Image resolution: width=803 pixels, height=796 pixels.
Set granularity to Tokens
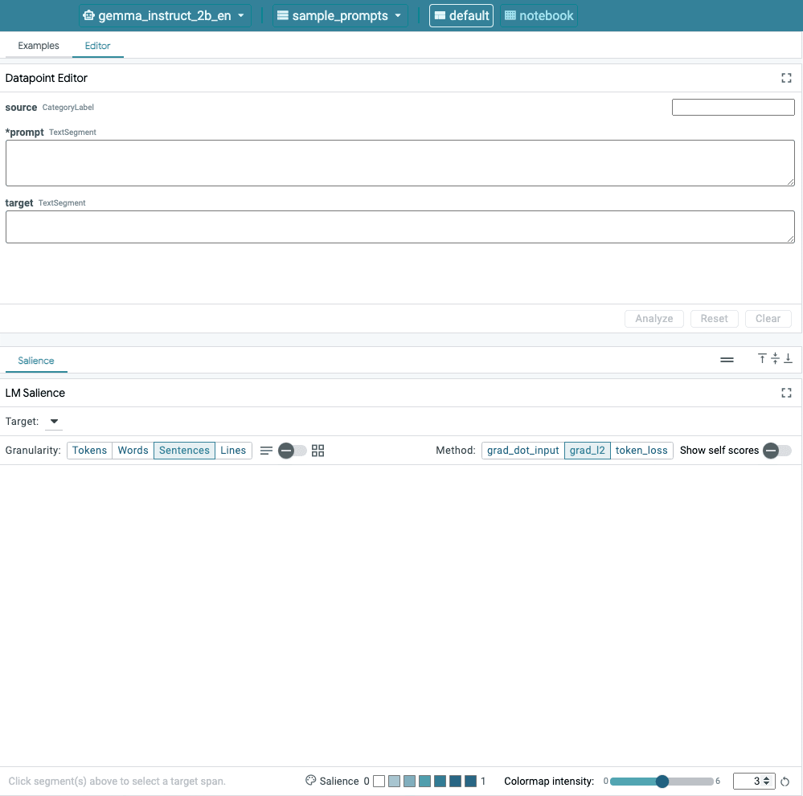pos(89,450)
